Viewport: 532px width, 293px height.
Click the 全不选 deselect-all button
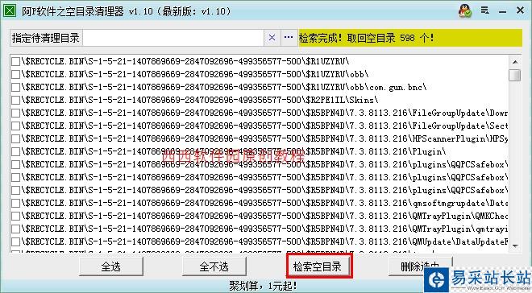214,266
